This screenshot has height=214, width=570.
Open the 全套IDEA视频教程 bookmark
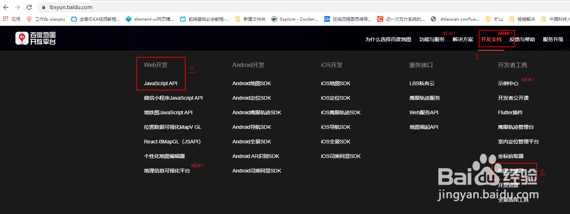tap(95, 19)
